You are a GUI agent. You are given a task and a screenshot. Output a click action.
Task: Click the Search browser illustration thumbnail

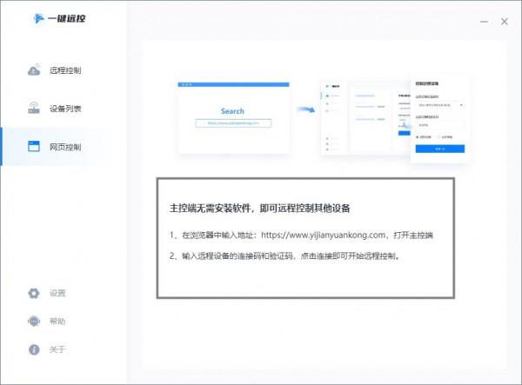(233, 117)
